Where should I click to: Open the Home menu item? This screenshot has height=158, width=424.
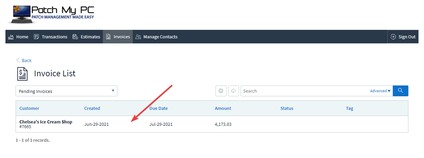coord(18,37)
